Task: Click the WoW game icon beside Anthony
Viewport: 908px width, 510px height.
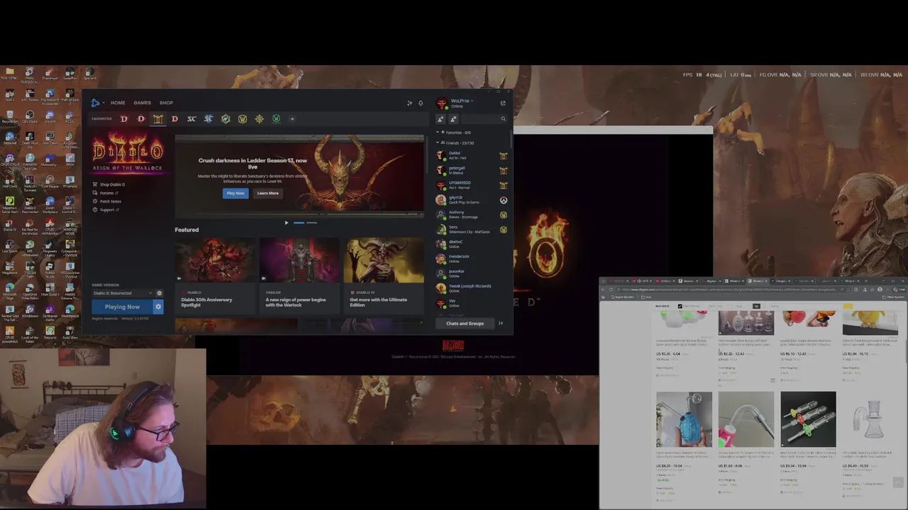Action: point(504,215)
